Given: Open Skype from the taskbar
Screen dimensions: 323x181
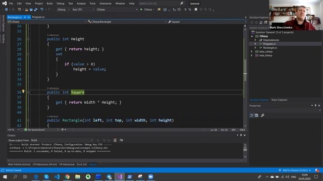Looking at the screenshot, I should (46, 176).
